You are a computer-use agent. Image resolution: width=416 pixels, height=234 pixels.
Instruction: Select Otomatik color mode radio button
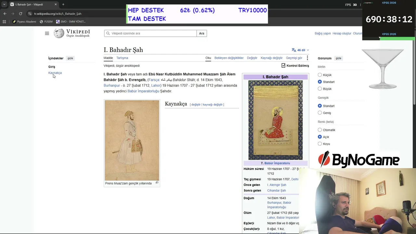(x=320, y=130)
